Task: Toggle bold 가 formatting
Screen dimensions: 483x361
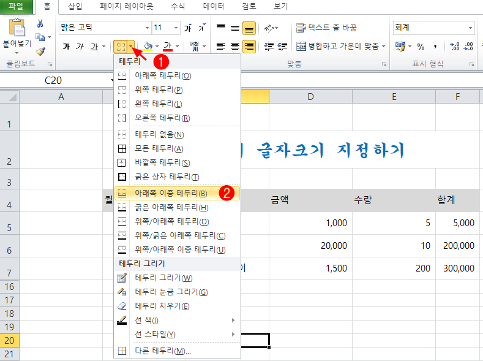Action: pyautogui.click(x=66, y=47)
